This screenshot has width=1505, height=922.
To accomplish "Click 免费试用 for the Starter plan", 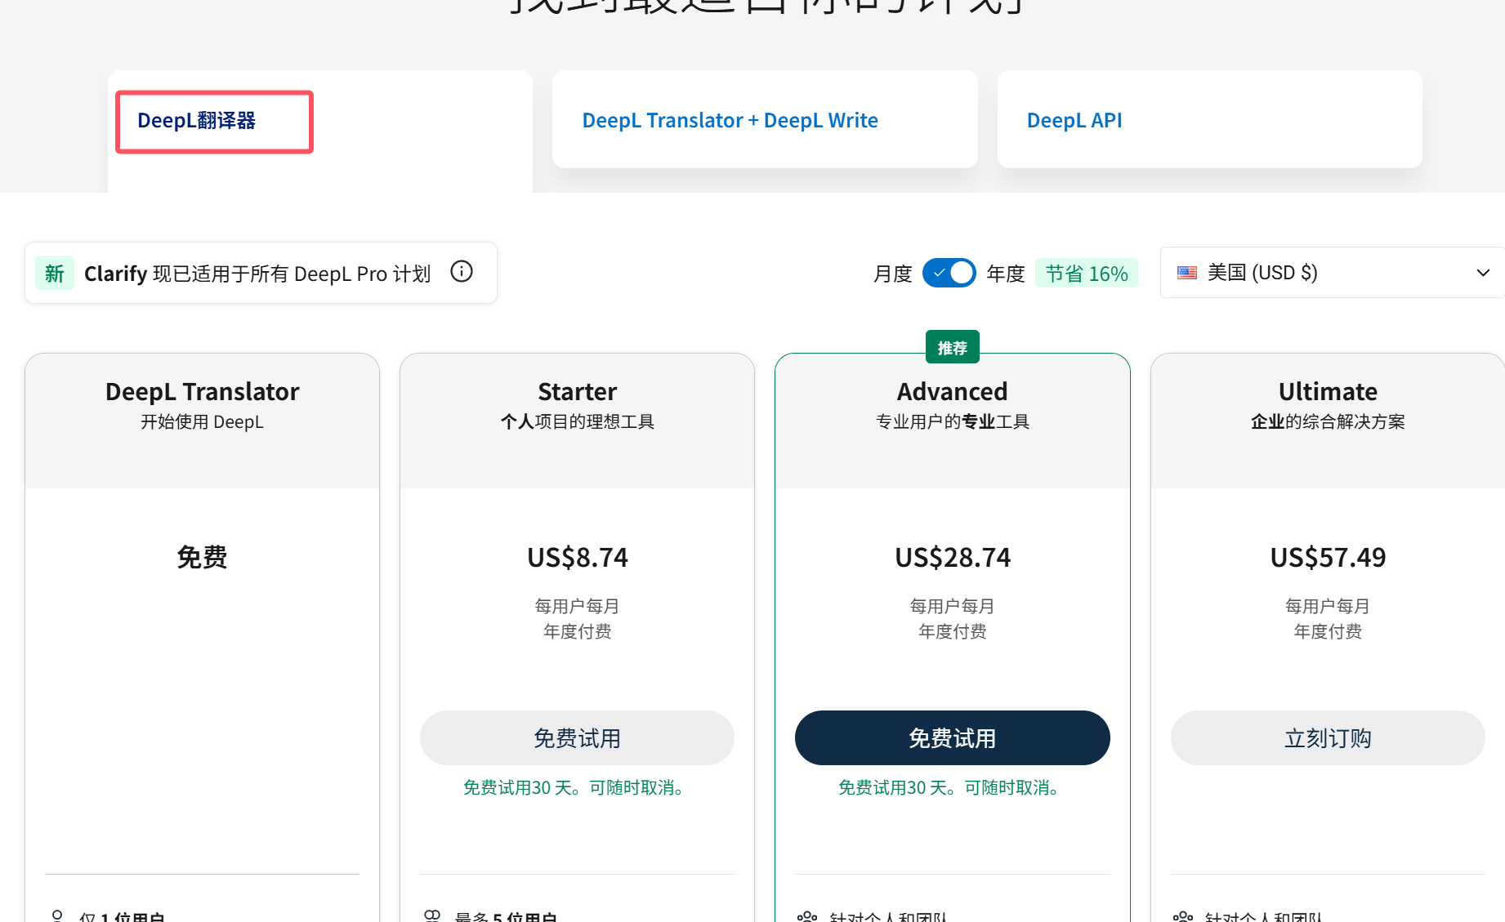I will 577,737.
